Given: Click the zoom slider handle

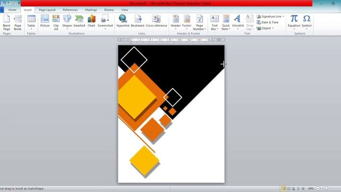Looking at the screenshot, I should [x=327, y=188].
